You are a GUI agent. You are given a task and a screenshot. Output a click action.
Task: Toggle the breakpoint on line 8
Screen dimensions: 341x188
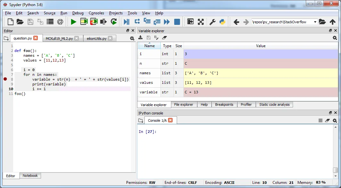click(x=5, y=79)
